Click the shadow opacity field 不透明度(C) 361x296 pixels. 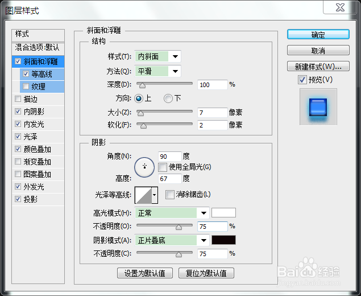(213, 254)
